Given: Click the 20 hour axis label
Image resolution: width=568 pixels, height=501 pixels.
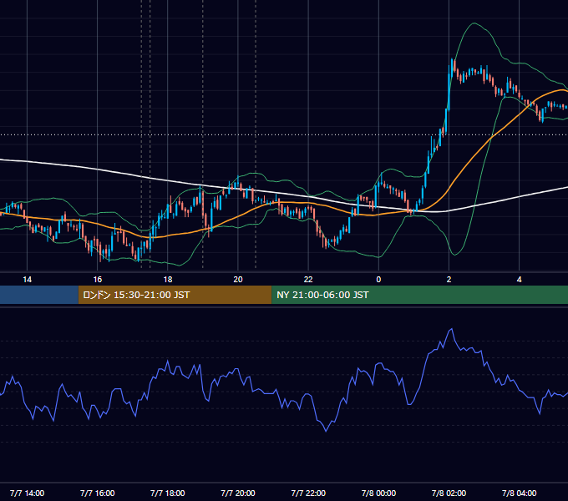Looking at the screenshot, I should [x=238, y=280].
